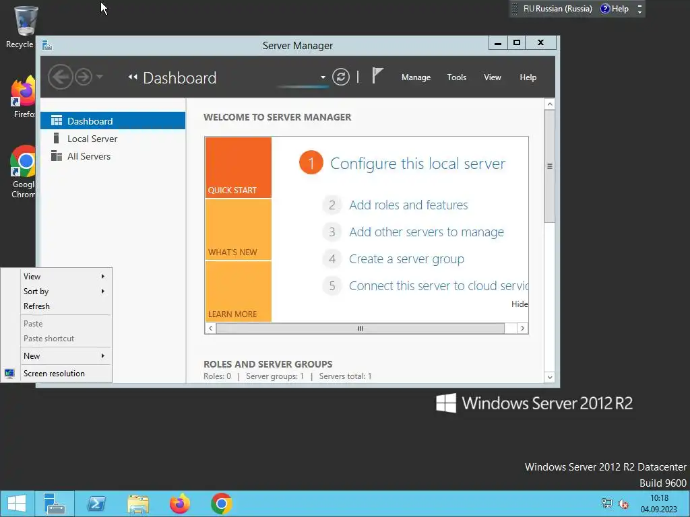The width and height of the screenshot is (690, 517).
Task: Click the double-arrow breadcrumb icon before Dashboard
Action: click(x=133, y=77)
